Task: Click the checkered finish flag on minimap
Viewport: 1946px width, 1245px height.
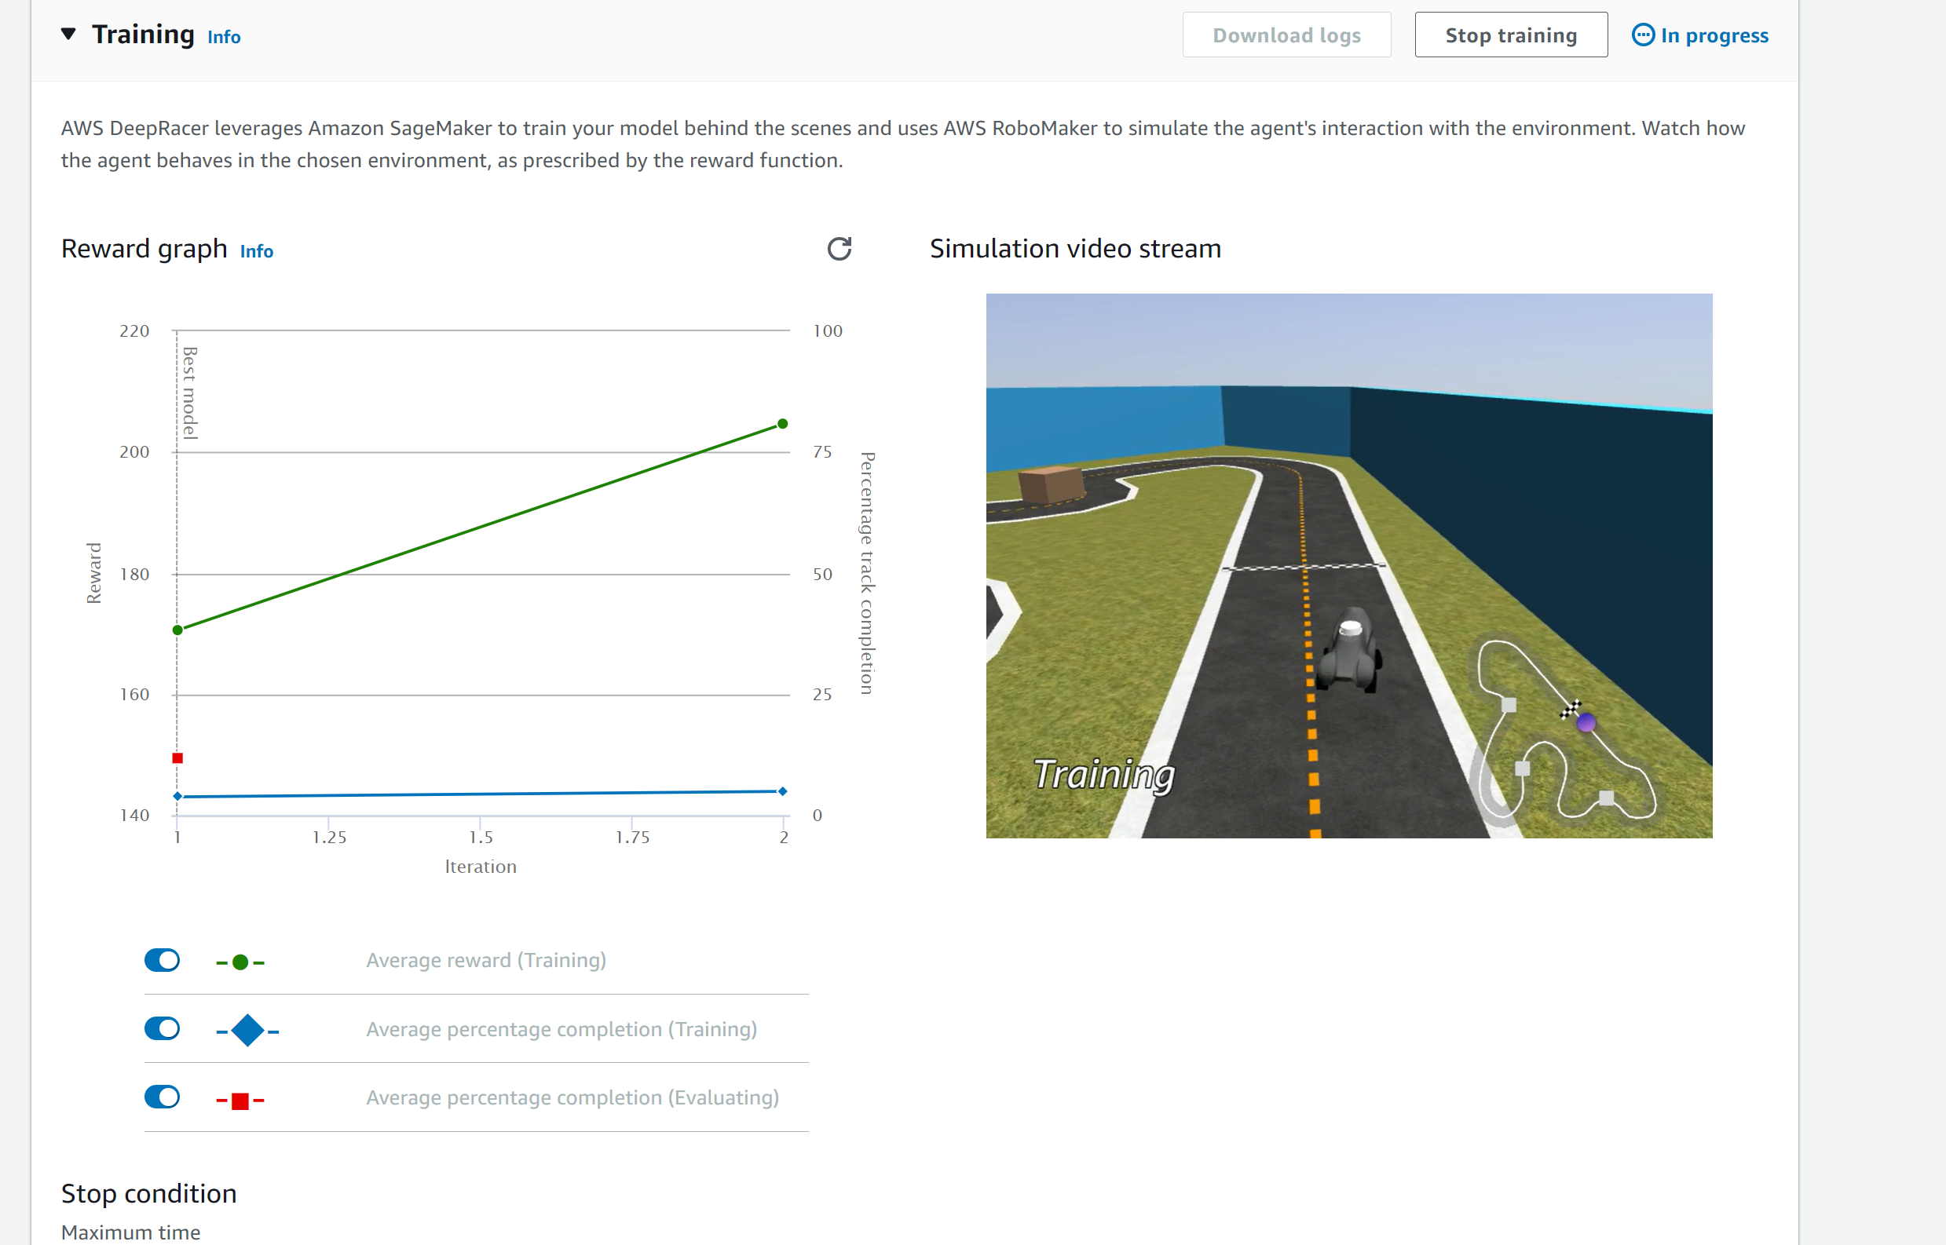Action: click(1570, 709)
